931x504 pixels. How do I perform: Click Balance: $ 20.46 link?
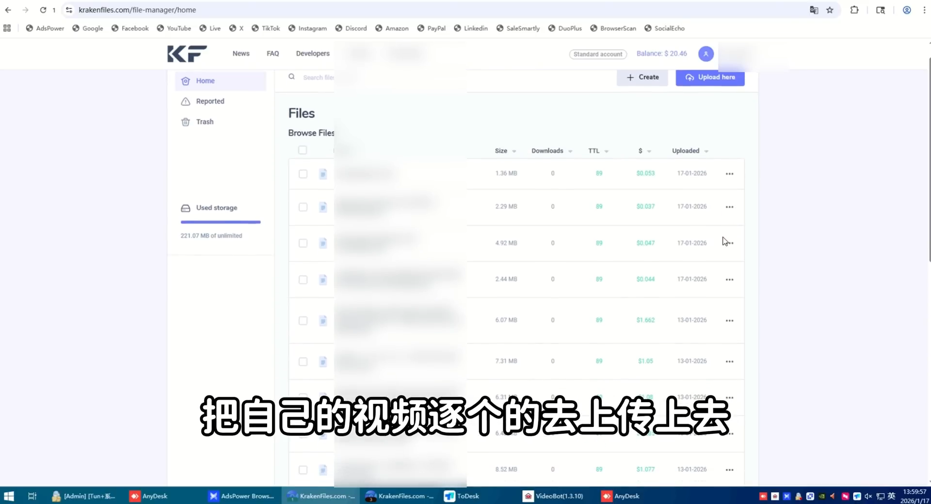click(x=661, y=53)
